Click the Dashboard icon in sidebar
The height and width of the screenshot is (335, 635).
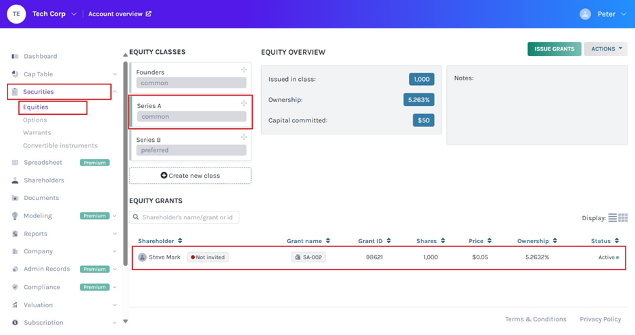click(15, 56)
